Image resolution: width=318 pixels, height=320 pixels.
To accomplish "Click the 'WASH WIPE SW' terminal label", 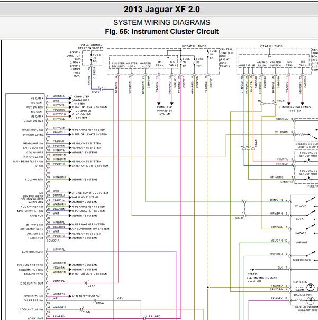I will [x=33, y=130].
